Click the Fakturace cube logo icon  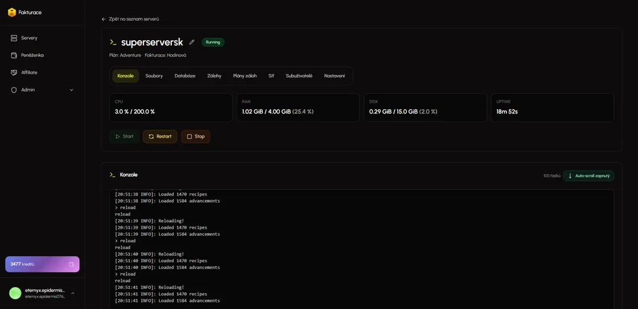click(12, 12)
